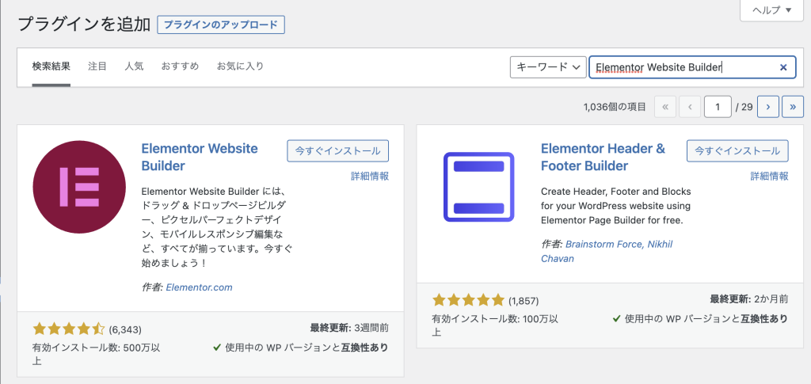Install Elementor Header & Footer Builder now
The height and width of the screenshot is (384, 811).
737,151
